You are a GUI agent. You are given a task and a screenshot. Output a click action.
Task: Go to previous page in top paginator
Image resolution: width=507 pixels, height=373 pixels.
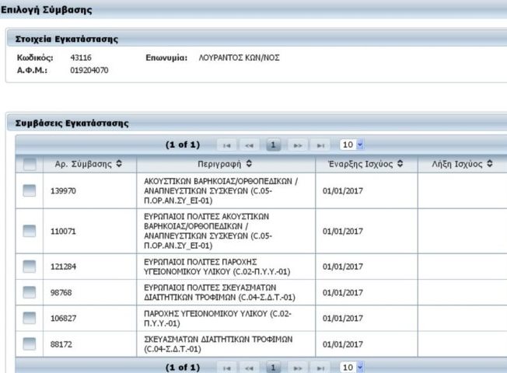click(x=249, y=145)
